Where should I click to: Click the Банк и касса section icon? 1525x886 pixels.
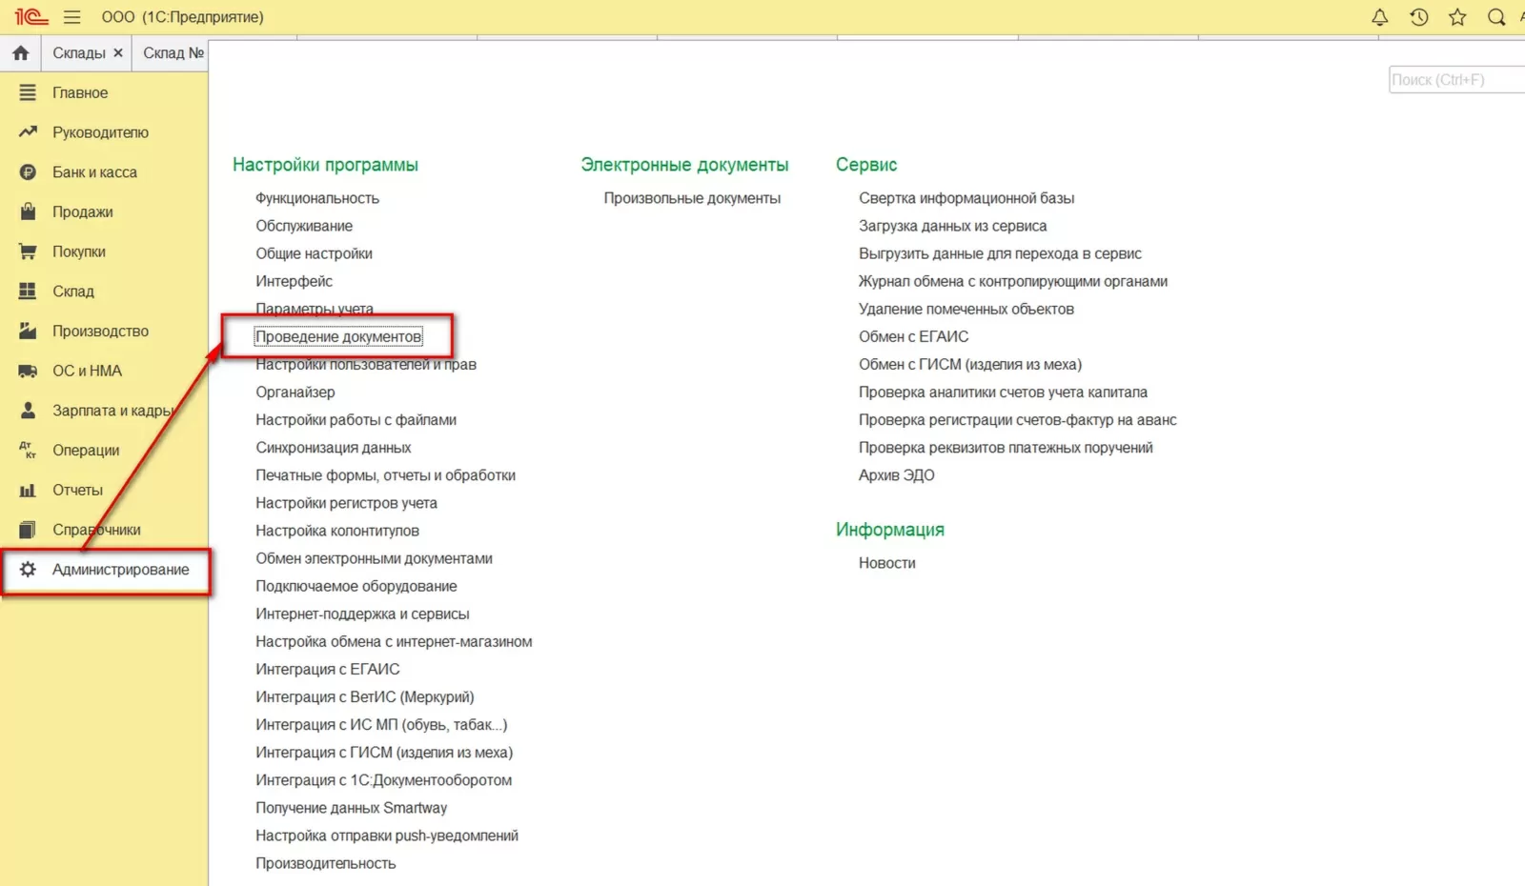click(28, 172)
